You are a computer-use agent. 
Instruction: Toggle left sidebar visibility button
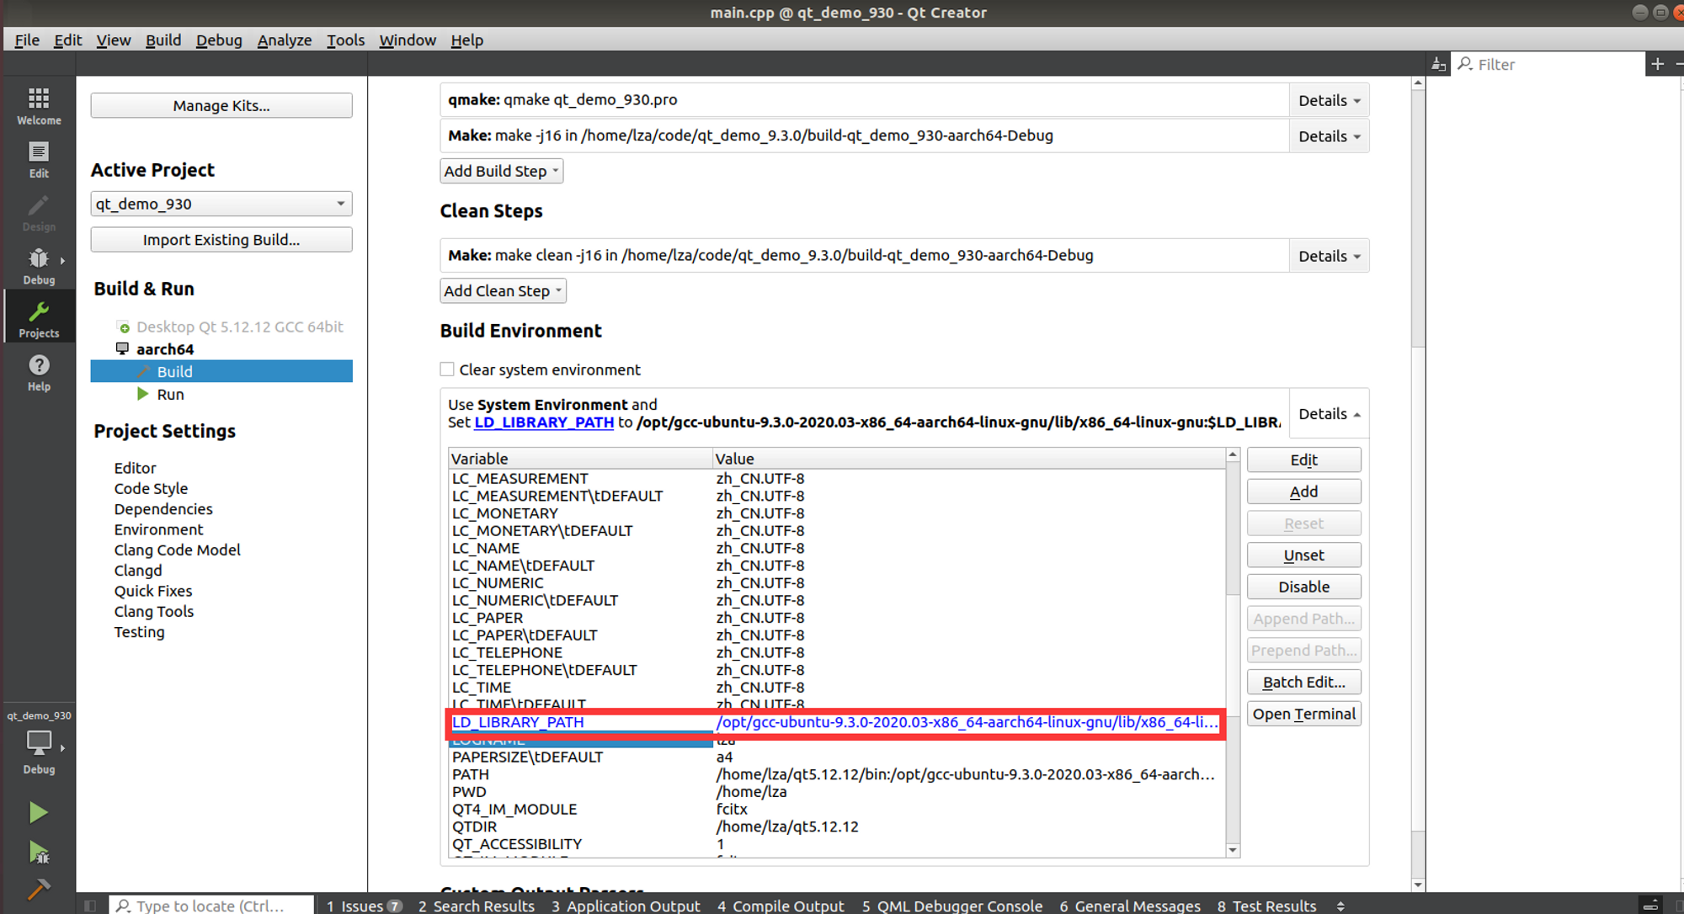pos(90,906)
